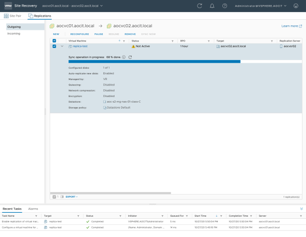Show sync operation info icon
Screen dimensions: 306x237
click(124, 57)
